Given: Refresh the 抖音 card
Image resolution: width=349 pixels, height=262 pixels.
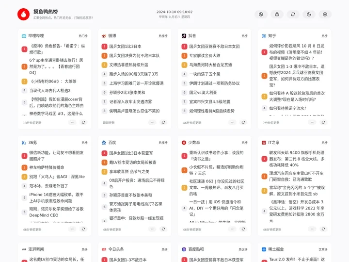Looking at the screenshot, I should tap(243, 122).
